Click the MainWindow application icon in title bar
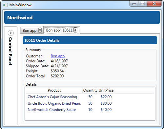This screenshot has width=164, height=129. pos(5,5)
